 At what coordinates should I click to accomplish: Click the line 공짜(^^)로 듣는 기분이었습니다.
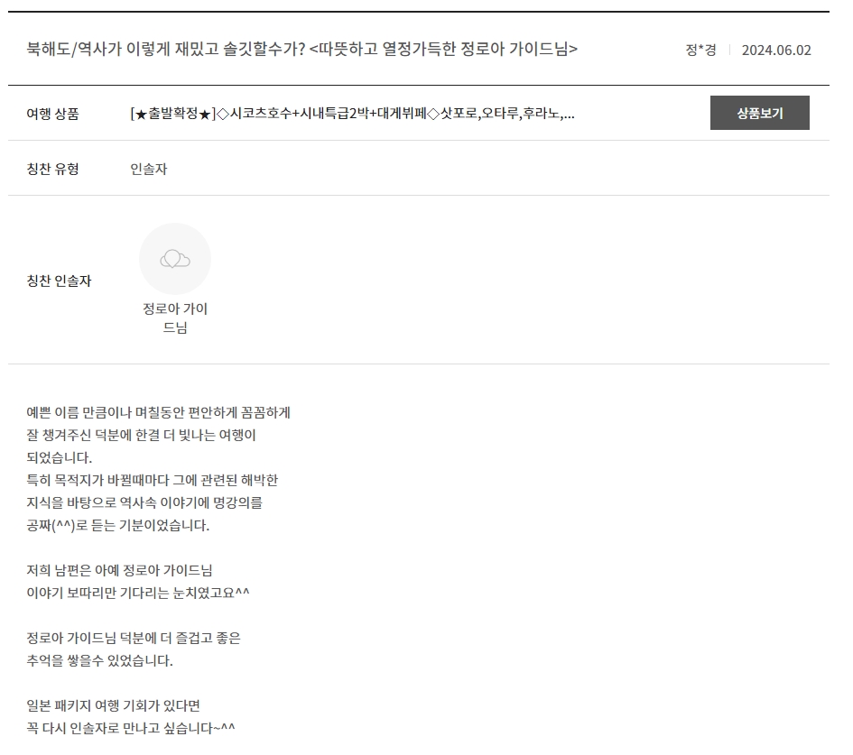click(118, 526)
